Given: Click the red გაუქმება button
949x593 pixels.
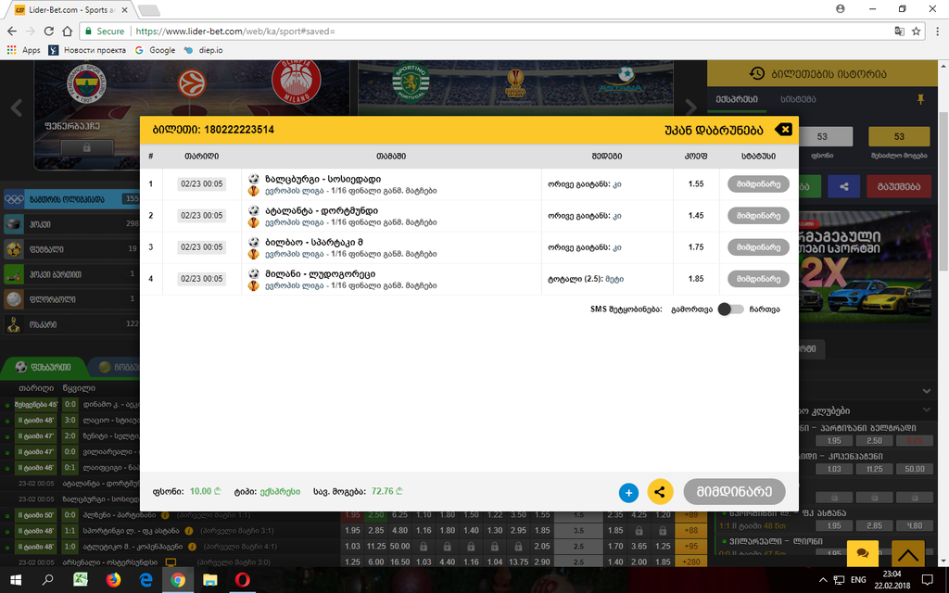Looking at the screenshot, I should (x=898, y=186).
